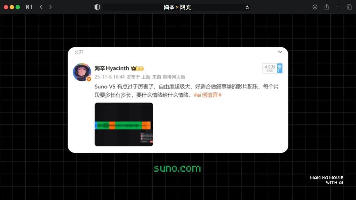View the 4.9万 read count
The width and height of the screenshot is (356, 200).
click(270, 68)
